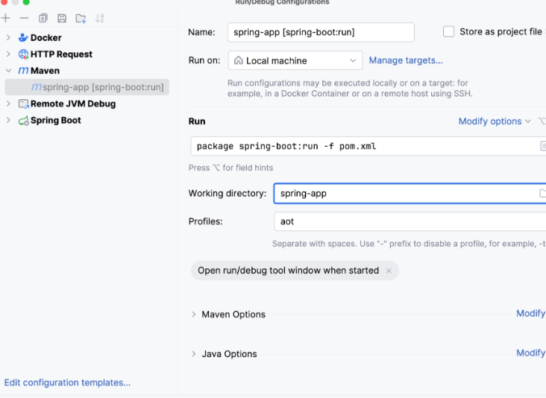Select the Docker configuration type
This screenshot has width=546, height=398.
coord(46,37)
